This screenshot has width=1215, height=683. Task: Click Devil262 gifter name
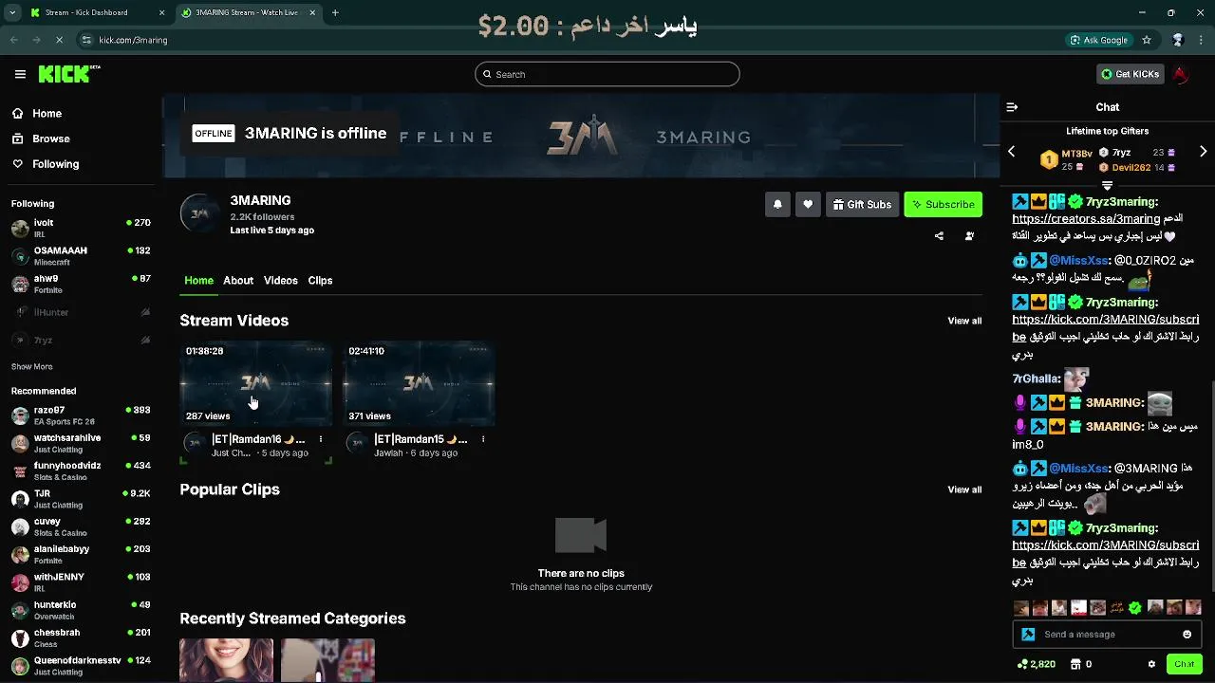pyautogui.click(x=1131, y=168)
